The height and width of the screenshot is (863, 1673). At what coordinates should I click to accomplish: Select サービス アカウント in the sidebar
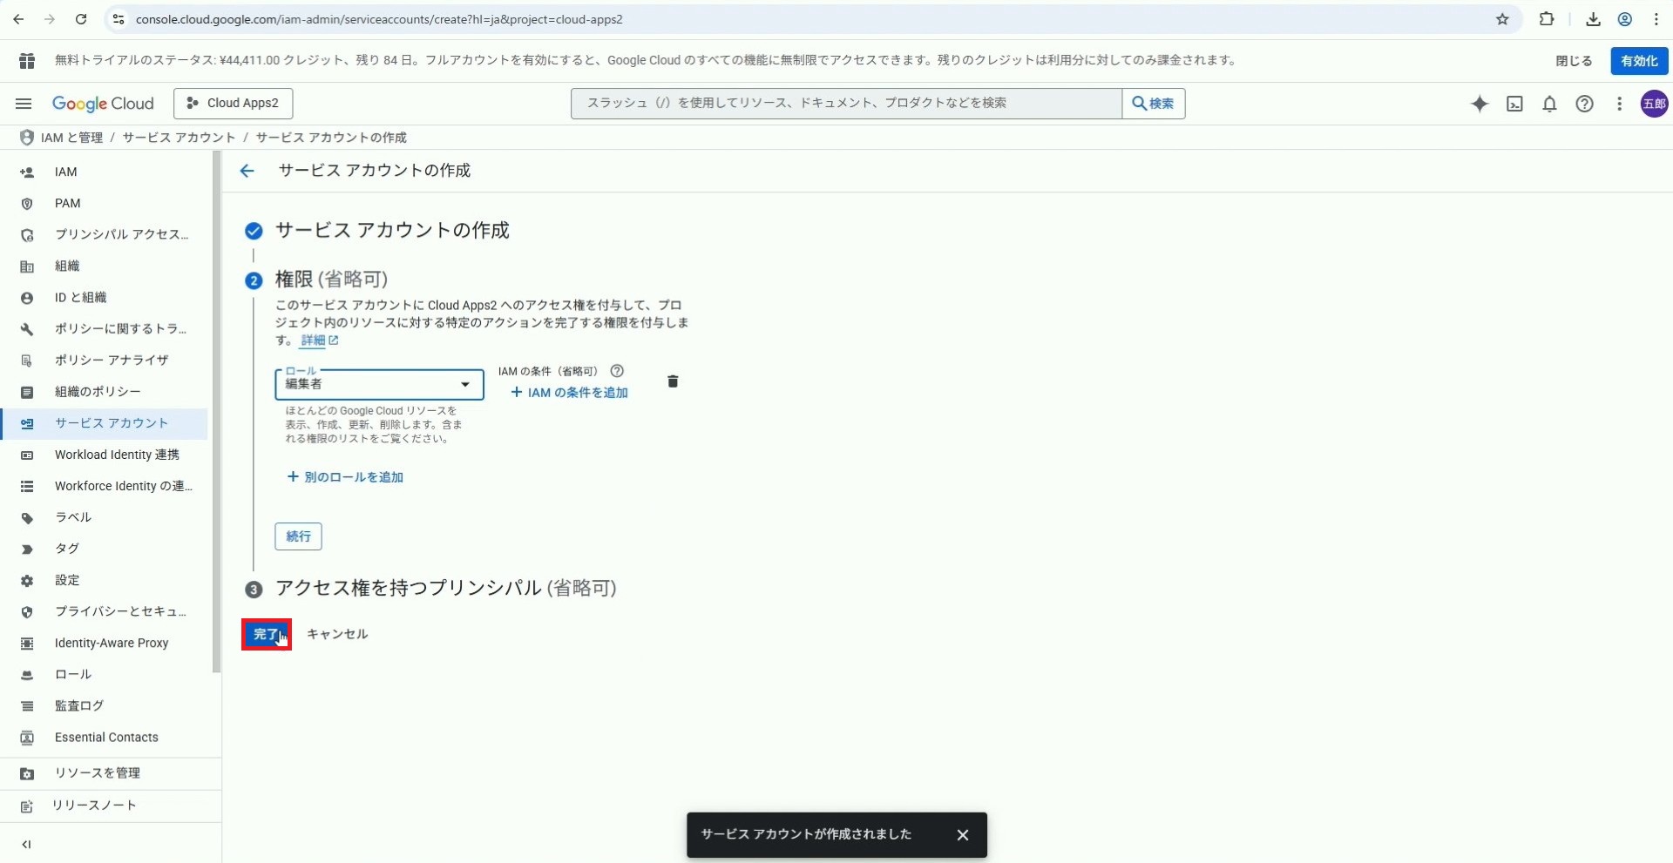pos(111,423)
